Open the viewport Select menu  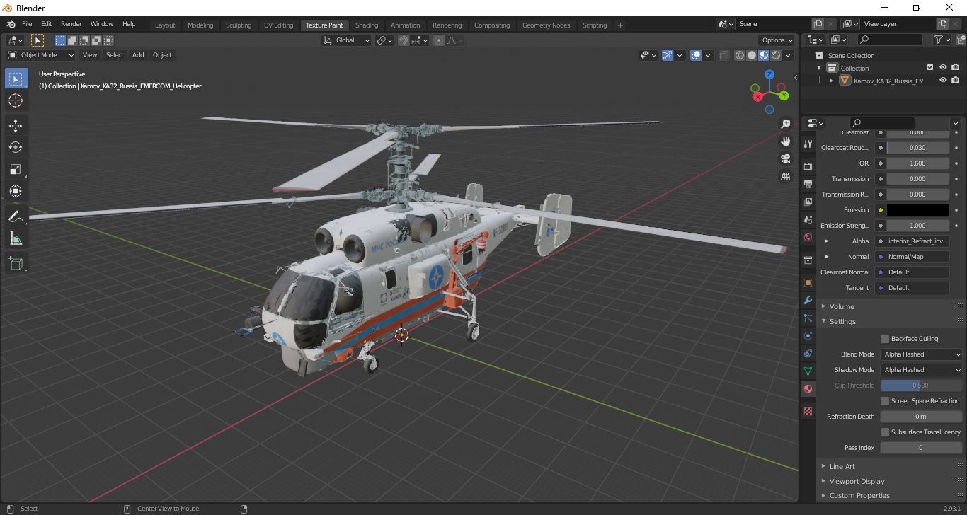click(x=115, y=55)
